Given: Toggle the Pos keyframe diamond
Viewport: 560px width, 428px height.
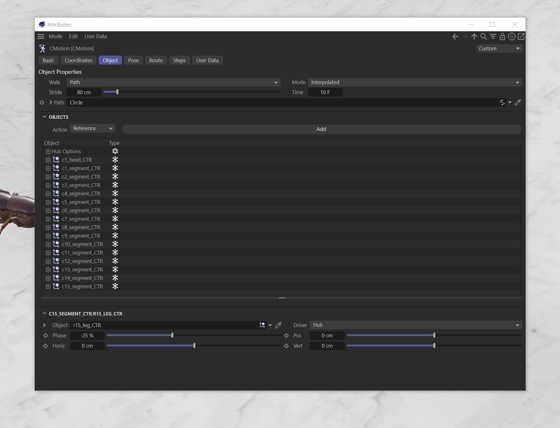Looking at the screenshot, I should (286, 335).
